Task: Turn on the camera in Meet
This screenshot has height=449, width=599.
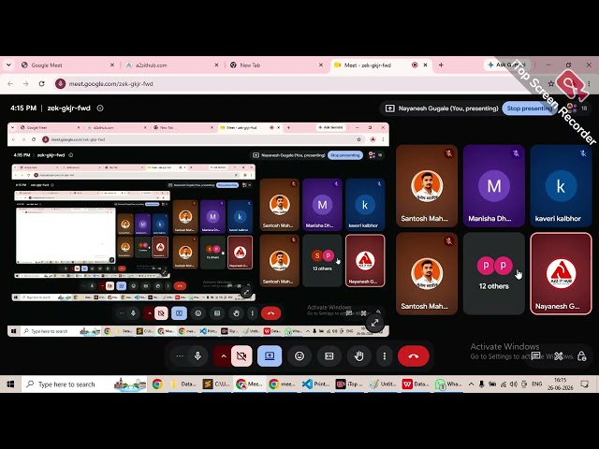Action: click(x=241, y=355)
